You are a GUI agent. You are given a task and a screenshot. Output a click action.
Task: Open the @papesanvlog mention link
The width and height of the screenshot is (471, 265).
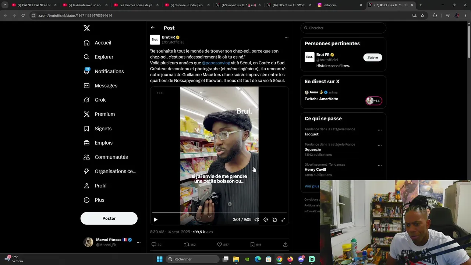(x=216, y=63)
